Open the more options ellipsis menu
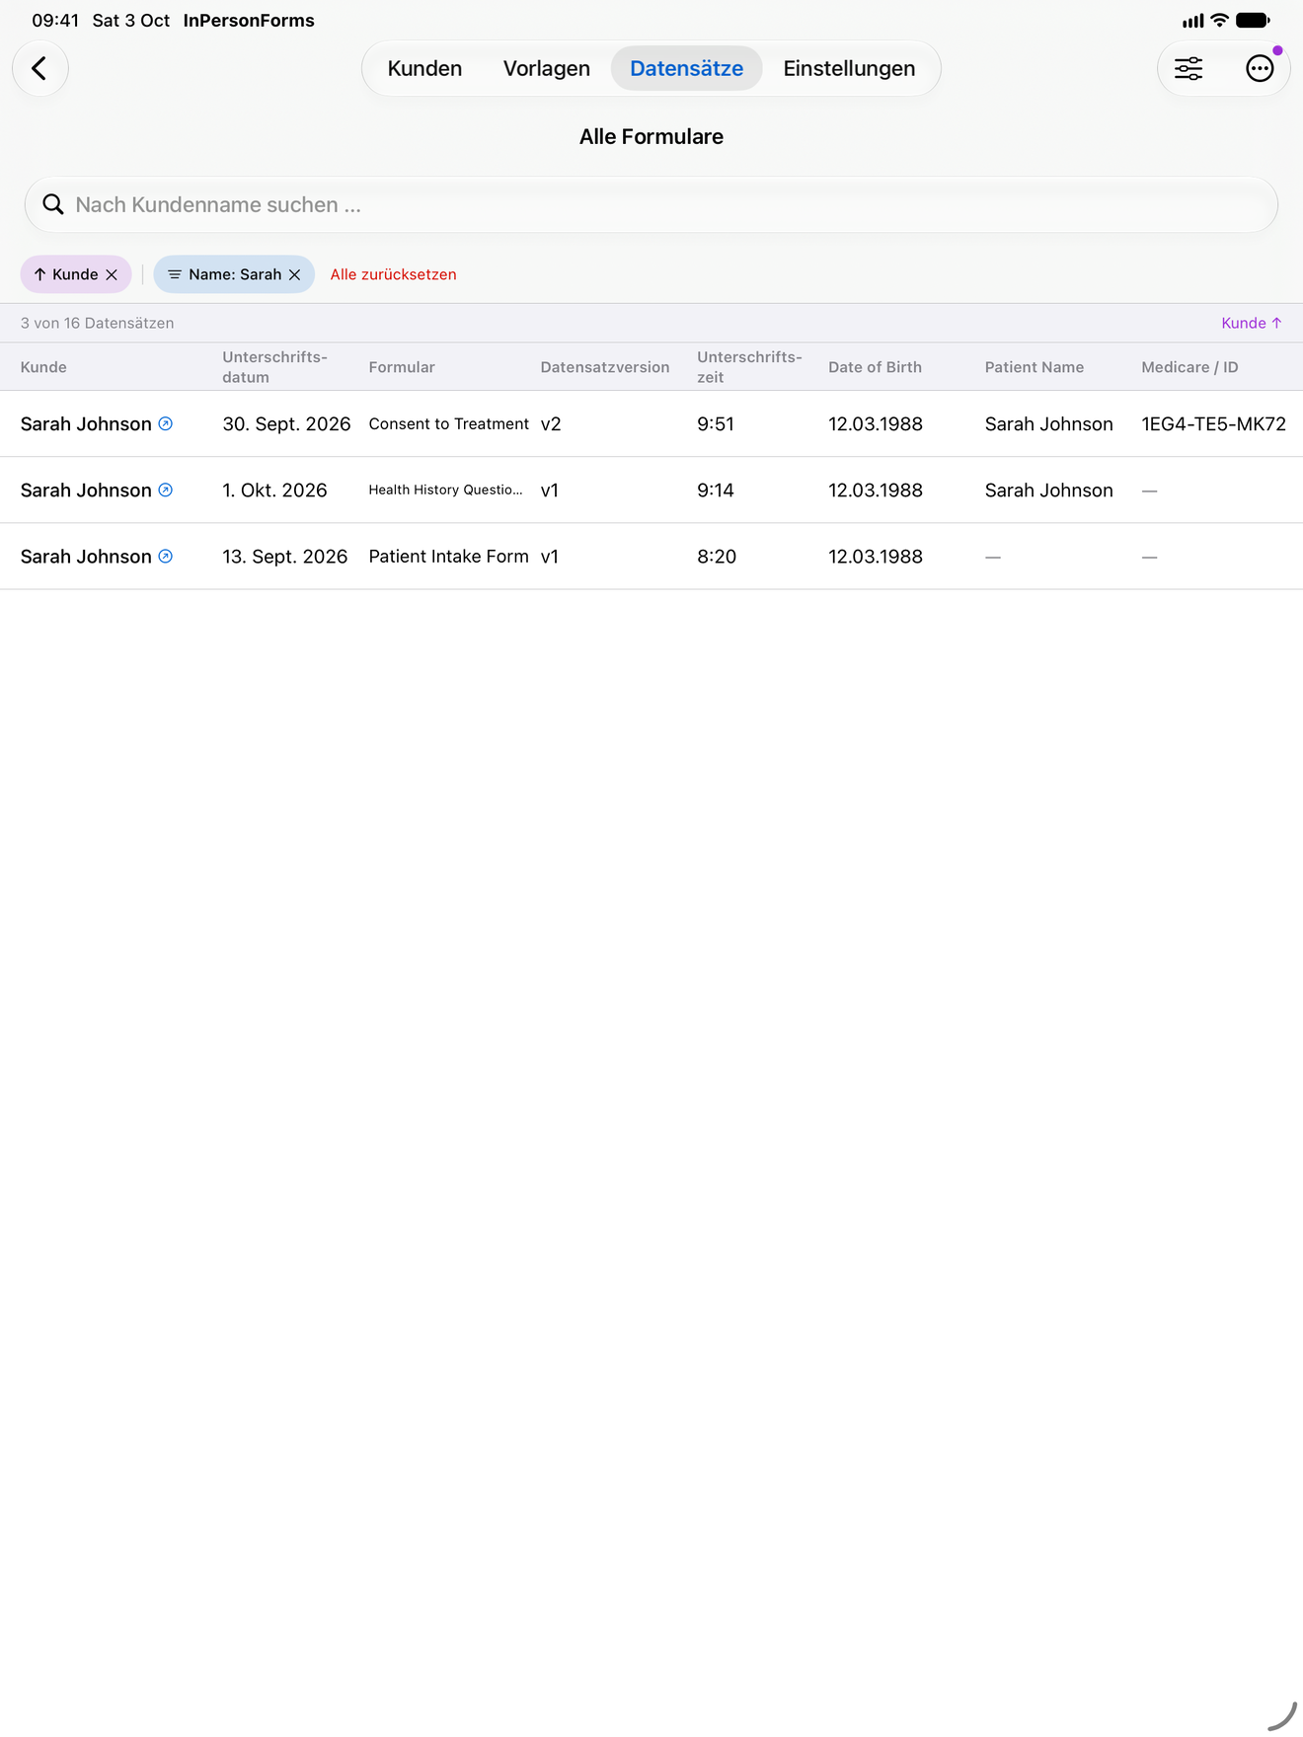This screenshot has width=1303, height=1737. (x=1260, y=68)
